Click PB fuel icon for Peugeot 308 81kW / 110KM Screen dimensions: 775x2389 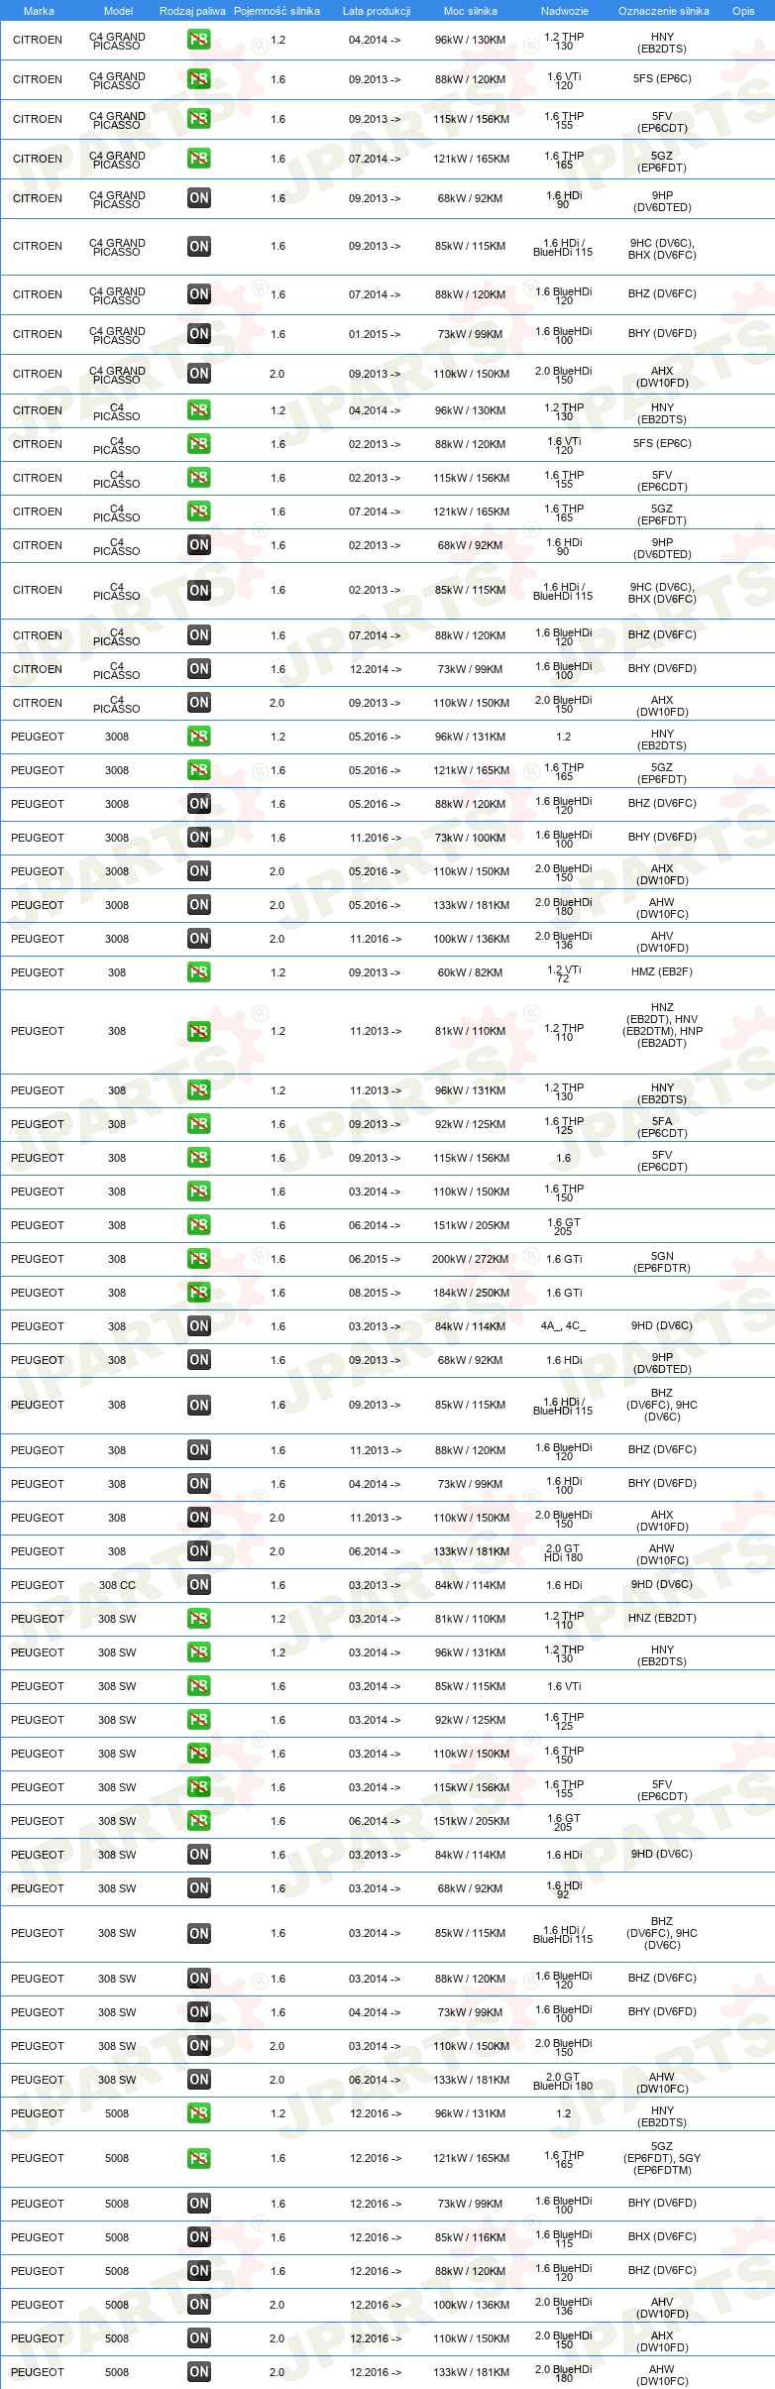[199, 1032]
